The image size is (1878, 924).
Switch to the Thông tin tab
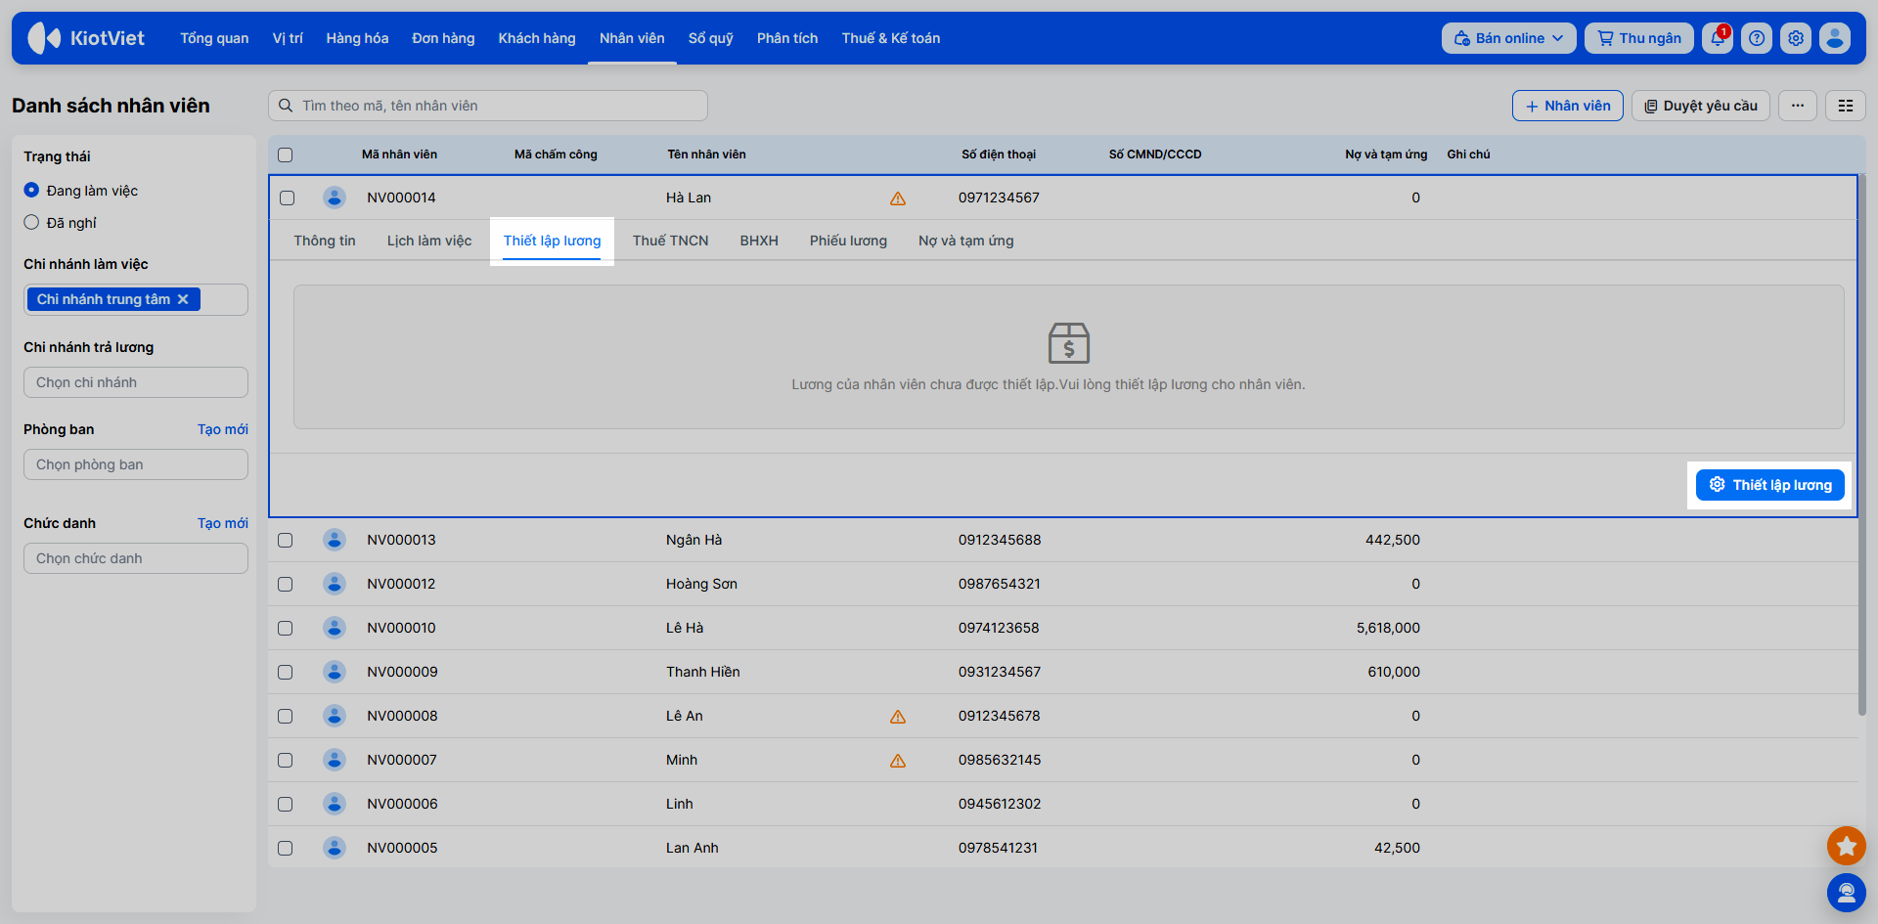point(325,241)
